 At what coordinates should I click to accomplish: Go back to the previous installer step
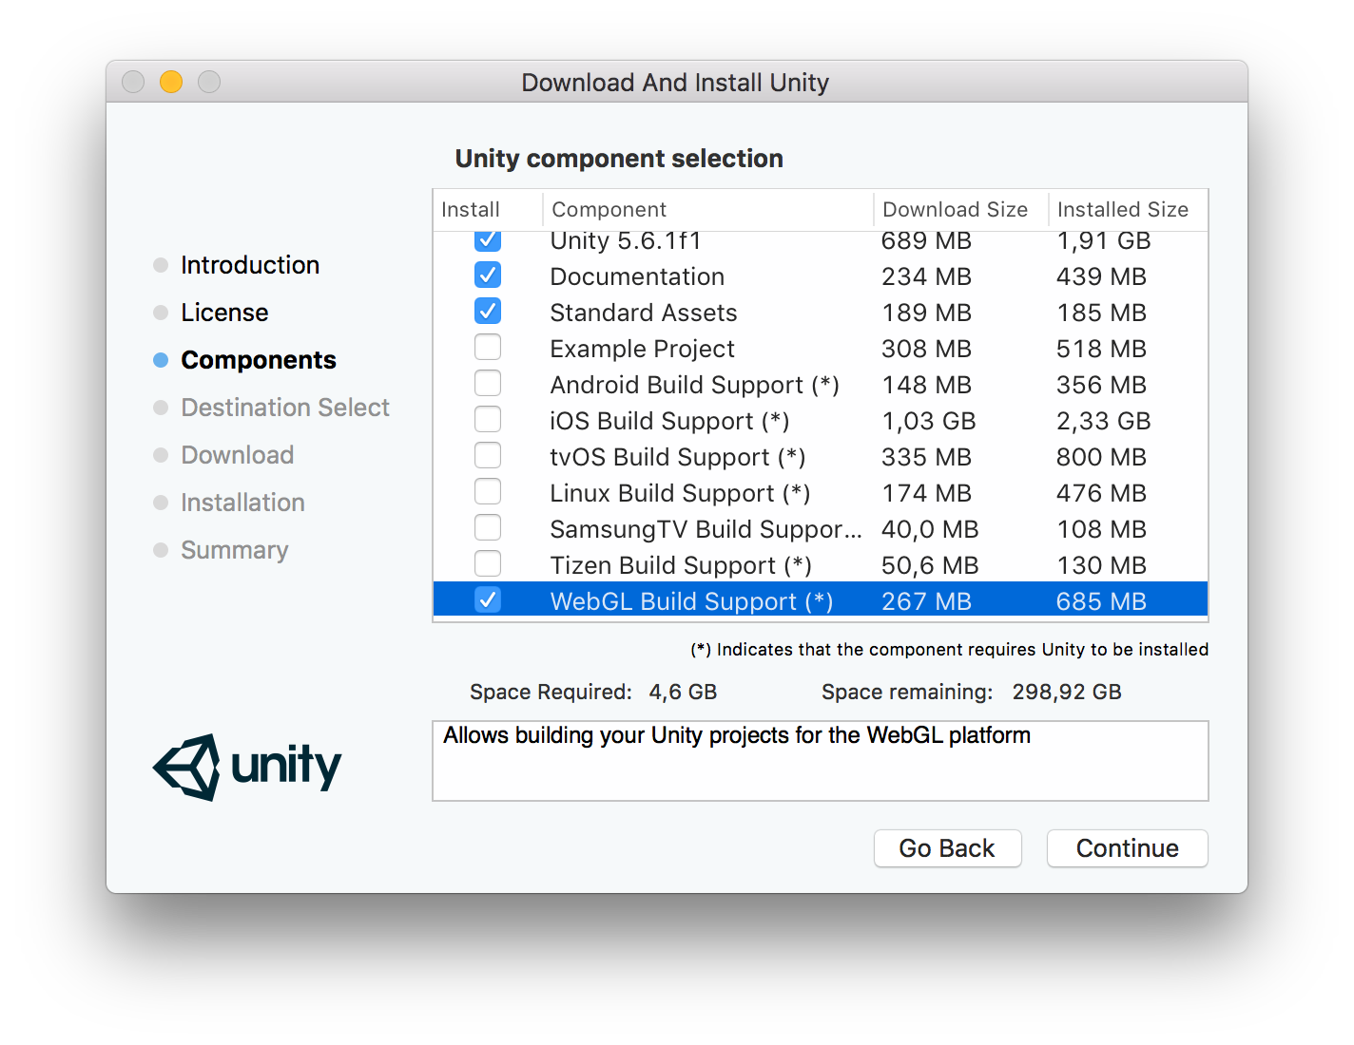pyautogui.click(x=947, y=848)
